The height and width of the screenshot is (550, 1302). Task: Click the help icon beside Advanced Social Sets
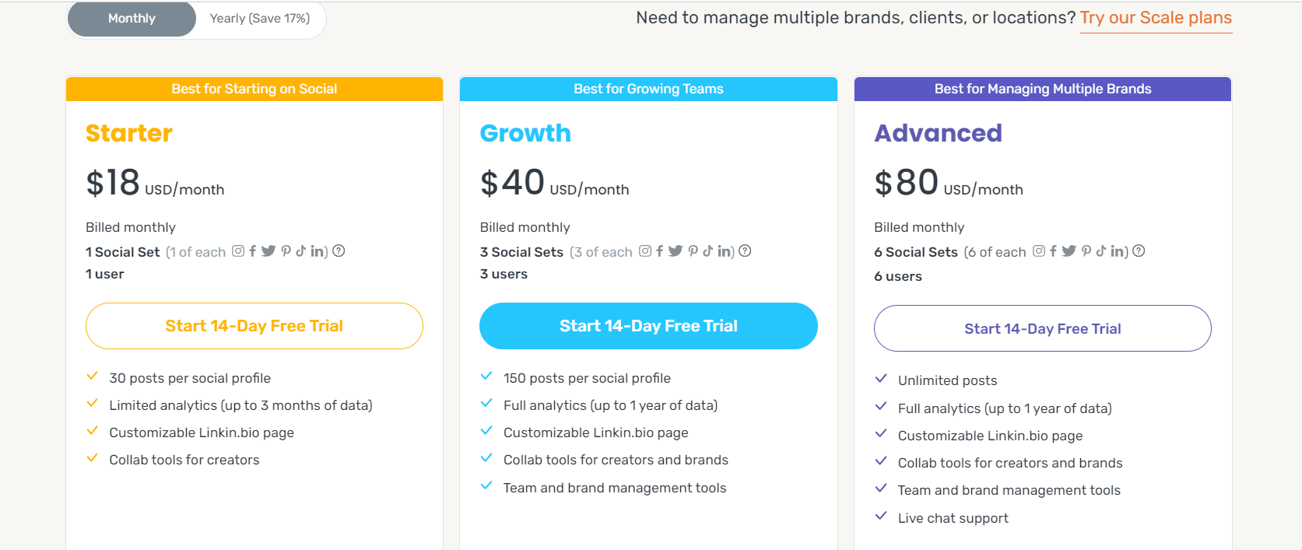click(1139, 250)
